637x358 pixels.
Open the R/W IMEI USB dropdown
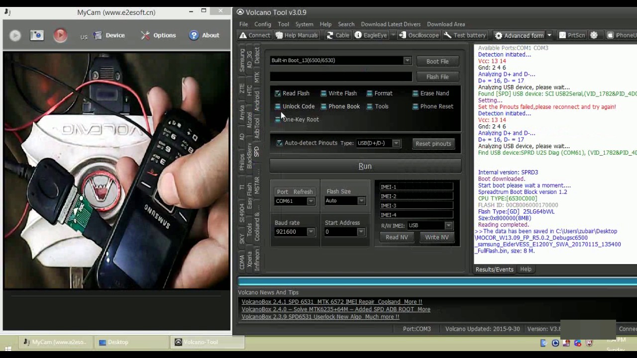(x=448, y=225)
